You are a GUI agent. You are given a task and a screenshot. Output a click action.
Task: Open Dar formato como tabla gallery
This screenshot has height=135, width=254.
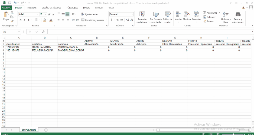tap(156, 17)
